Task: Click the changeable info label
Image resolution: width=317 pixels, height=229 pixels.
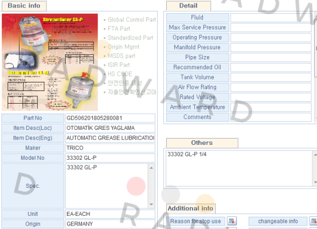Action: (278, 222)
